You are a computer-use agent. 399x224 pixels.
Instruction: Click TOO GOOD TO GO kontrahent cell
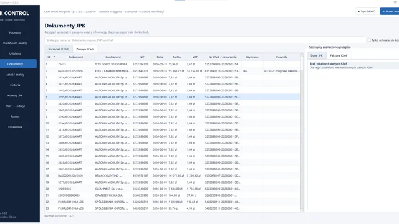tap(112, 64)
